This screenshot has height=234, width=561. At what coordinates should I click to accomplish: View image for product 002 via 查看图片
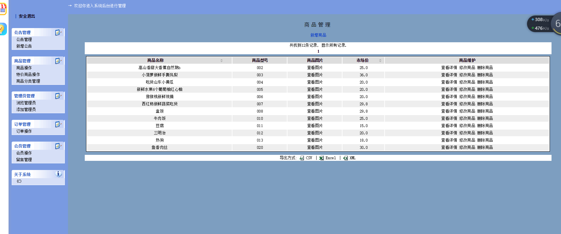[315, 68]
